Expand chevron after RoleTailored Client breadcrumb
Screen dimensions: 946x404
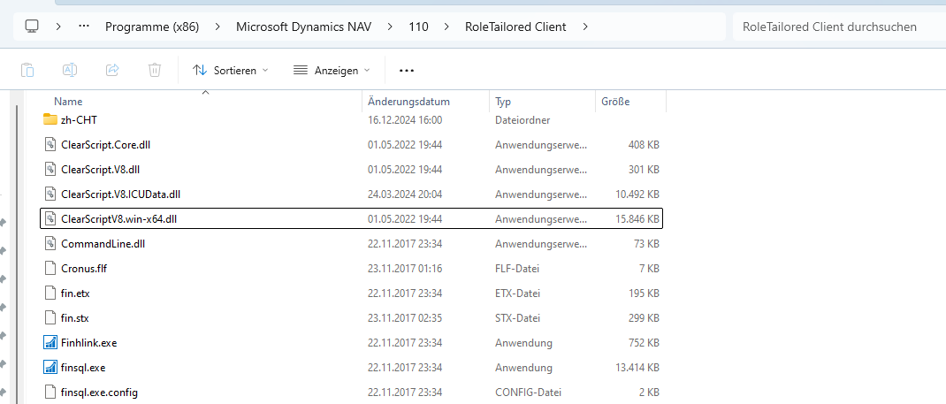pyautogui.click(x=585, y=27)
